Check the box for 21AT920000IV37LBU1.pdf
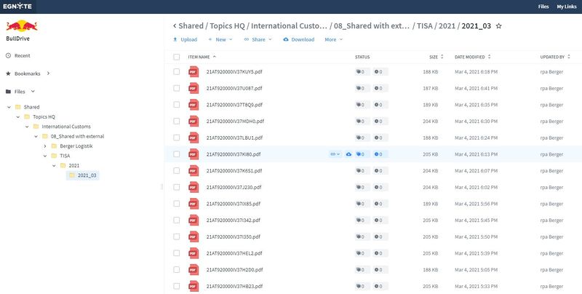The width and height of the screenshot is (582, 294). (177, 138)
